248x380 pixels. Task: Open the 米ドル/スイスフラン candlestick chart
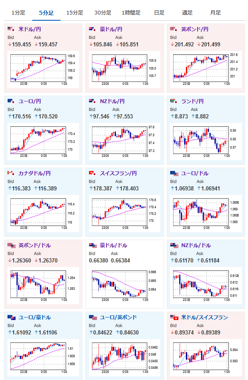point(206,358)
